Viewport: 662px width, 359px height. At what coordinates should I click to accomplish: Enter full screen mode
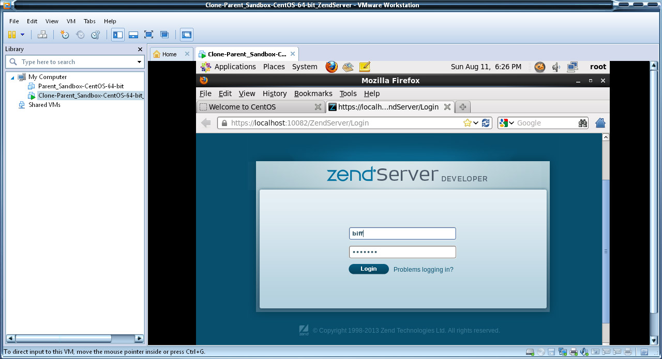149,35
